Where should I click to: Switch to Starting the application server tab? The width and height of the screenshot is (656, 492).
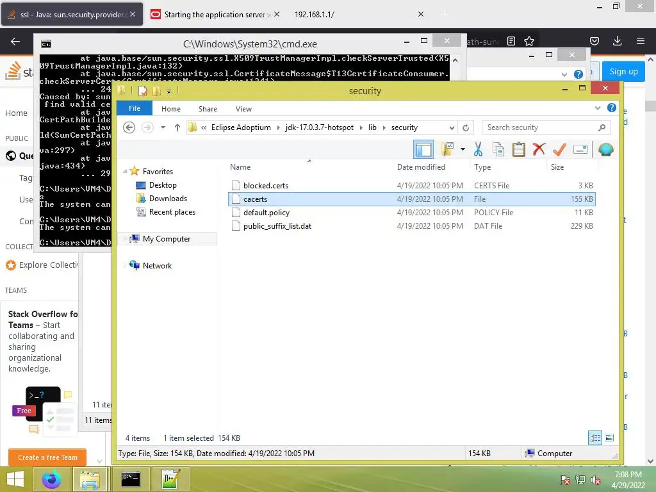[215, 14]
